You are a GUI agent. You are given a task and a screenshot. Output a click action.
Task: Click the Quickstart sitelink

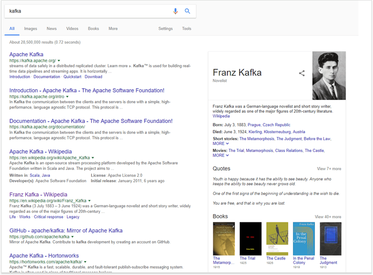click(73, 77)
